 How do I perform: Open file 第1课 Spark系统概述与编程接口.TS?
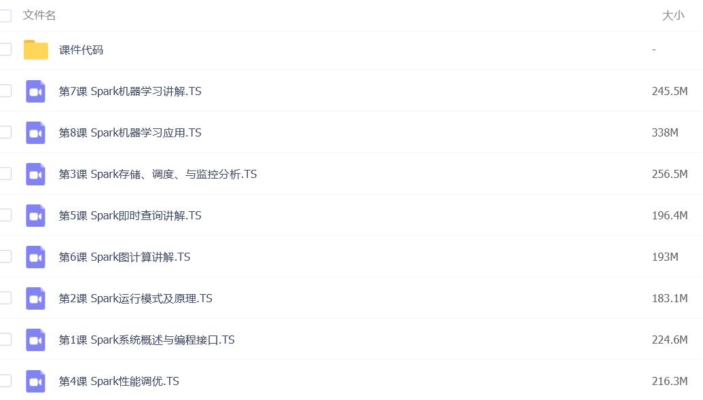pyautogui.click(x=147, y=340)
